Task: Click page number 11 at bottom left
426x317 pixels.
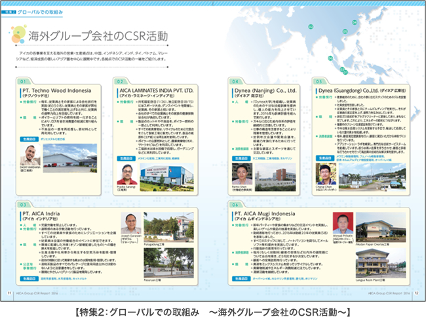Action: point(9,293)
